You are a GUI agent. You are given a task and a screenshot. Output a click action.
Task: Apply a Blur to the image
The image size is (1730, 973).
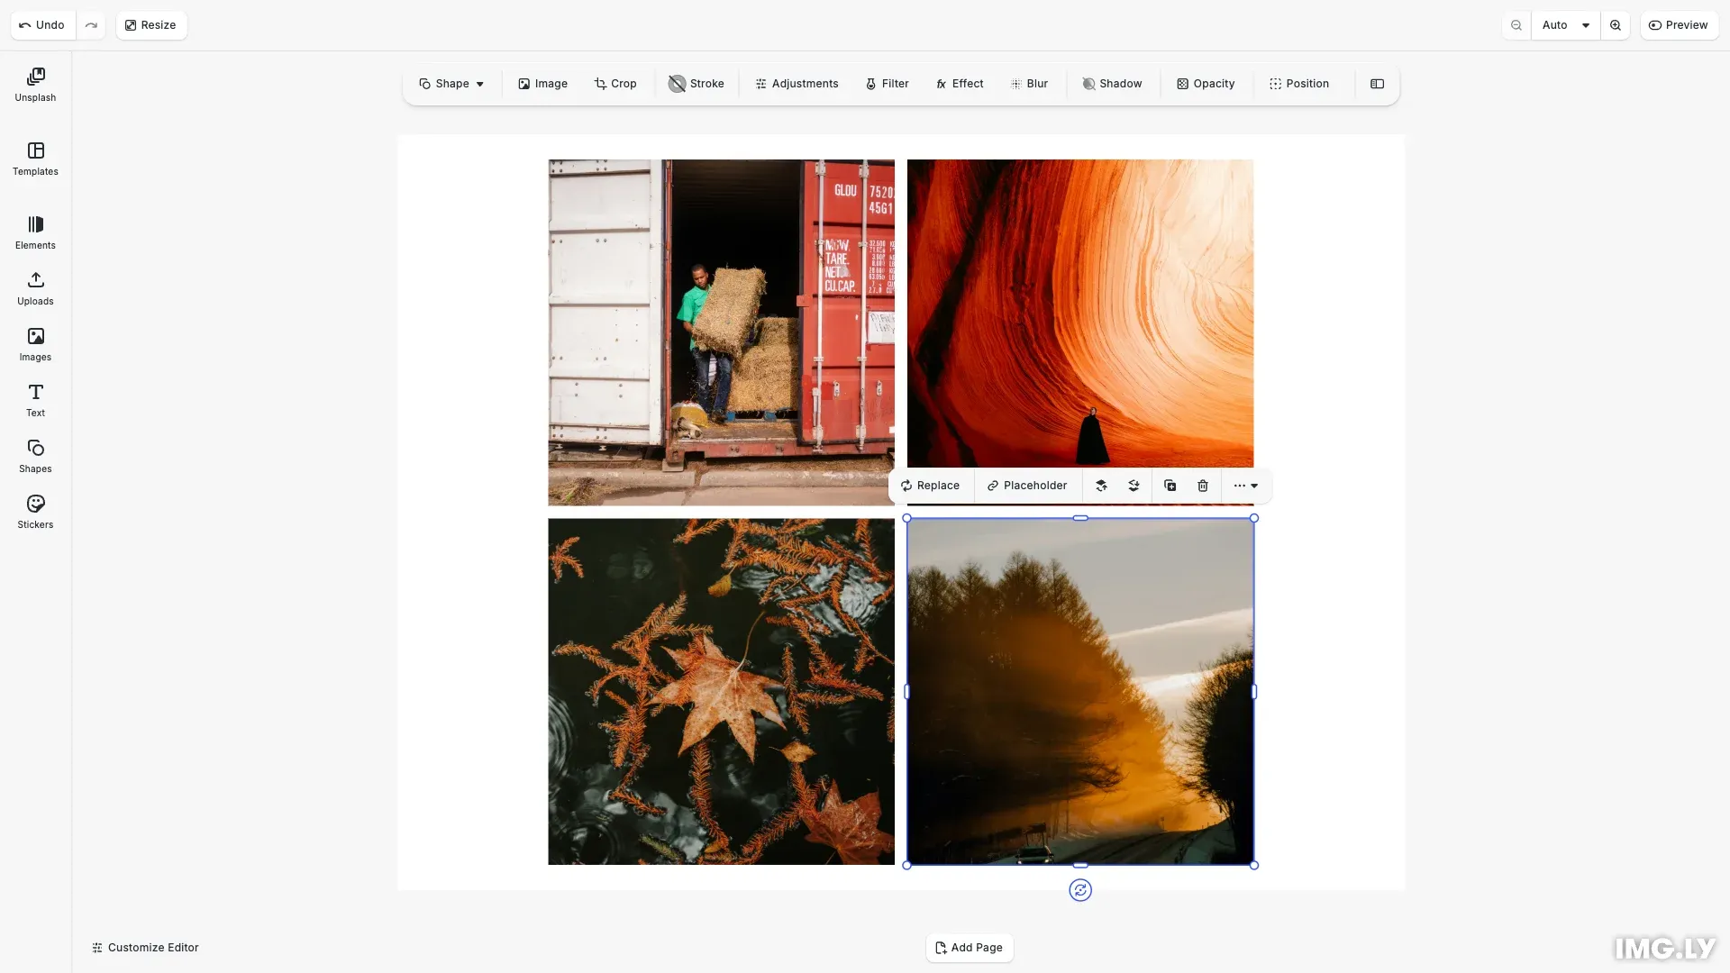coord(1028,83)
